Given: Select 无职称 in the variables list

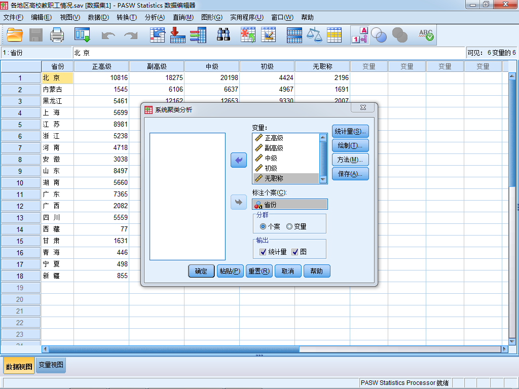Looking at the screenshot, I should point(286,178).
